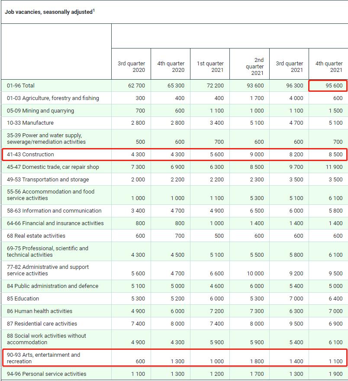Click the '35-39 Power and water supply' row label
The height and width of the screenshot is (381, 348).
point(46,139)
